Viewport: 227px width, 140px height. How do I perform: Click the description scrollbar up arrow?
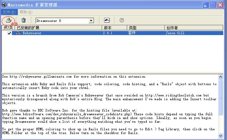point(221,77)
